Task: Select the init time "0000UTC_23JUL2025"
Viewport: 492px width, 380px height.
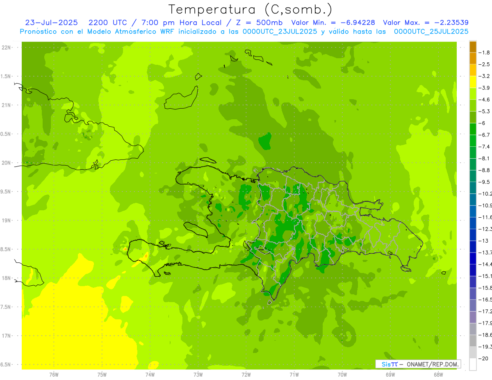Action: [x=280, y=31]
